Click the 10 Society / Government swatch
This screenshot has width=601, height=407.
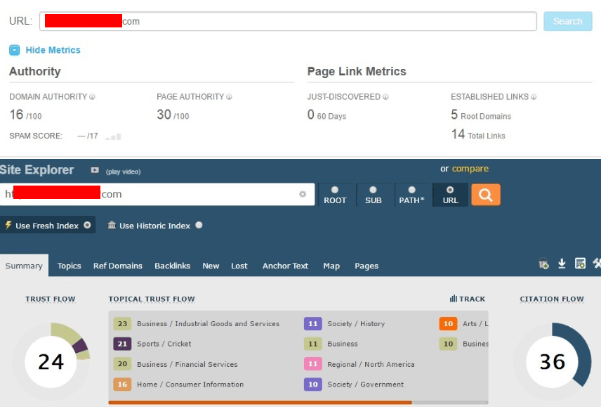point(312,384)
